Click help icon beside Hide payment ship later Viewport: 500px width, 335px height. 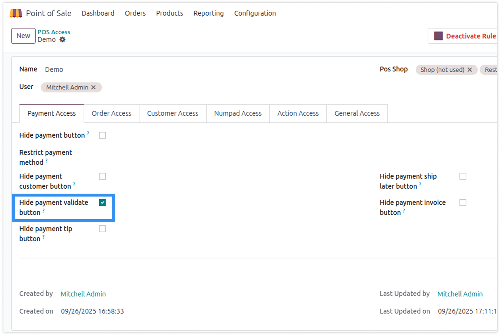(420, 184)
